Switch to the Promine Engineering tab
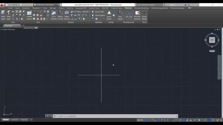The width and height of the screenshot is (223, 125). click(x=160, y=8)
